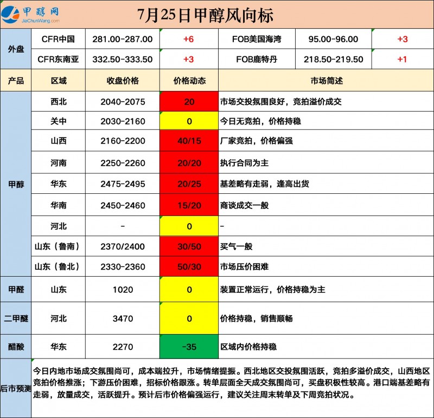Click the 区域 column header

pyautogui.click(x=59, y=80)
